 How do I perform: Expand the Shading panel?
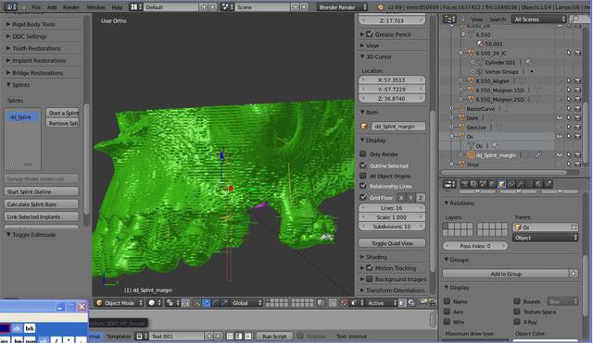376,257
